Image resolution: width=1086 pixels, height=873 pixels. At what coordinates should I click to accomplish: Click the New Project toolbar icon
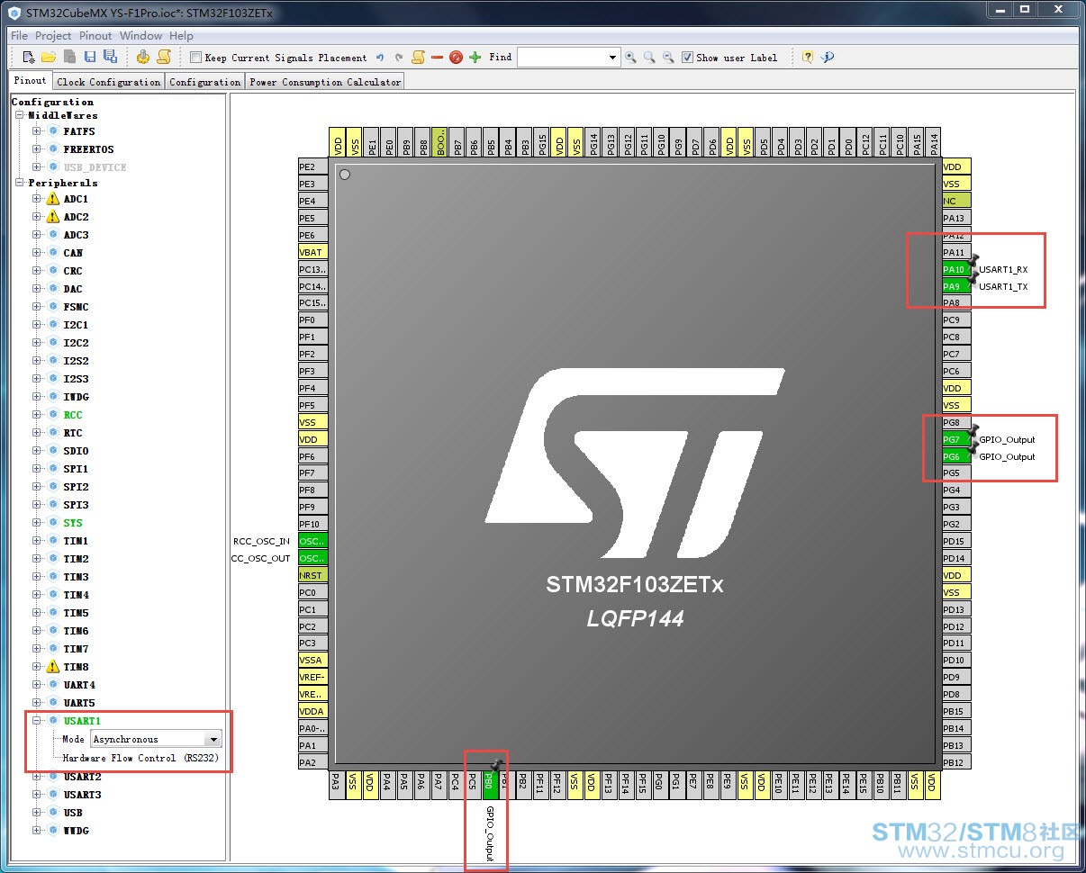[29, 57]
